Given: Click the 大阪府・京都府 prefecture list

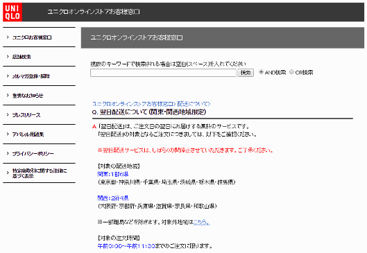Looking at the screenshot, I should click(157, 207).
